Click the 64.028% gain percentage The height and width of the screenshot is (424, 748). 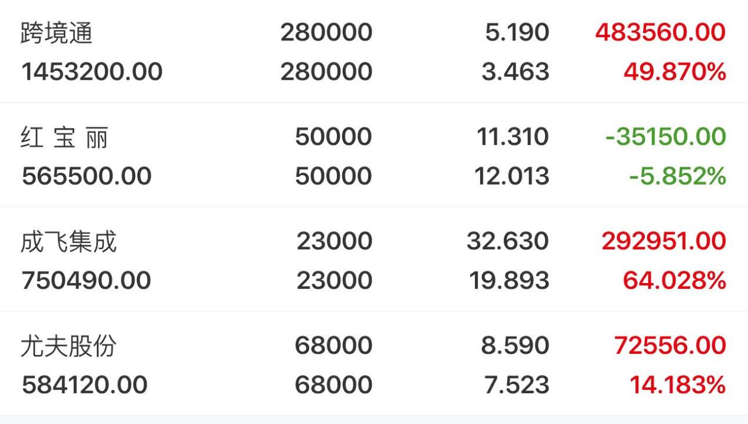coord(674,281)
